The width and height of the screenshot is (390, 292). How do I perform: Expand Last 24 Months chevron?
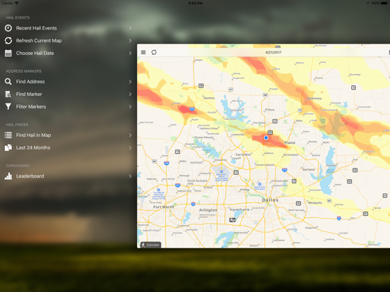[130, 147]
